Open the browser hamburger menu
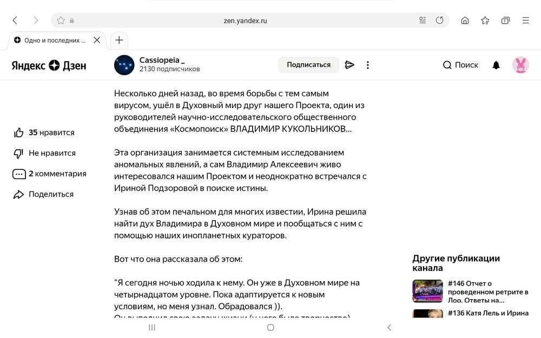The image size is (541, 338). pos(525,21)
